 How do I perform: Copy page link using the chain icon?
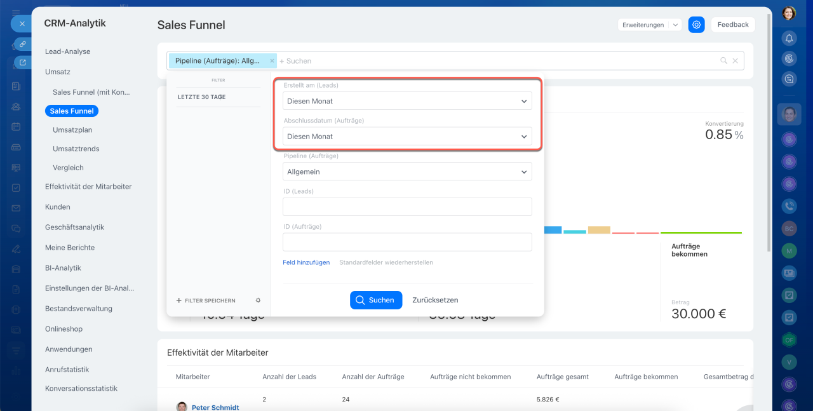[22, 44]
